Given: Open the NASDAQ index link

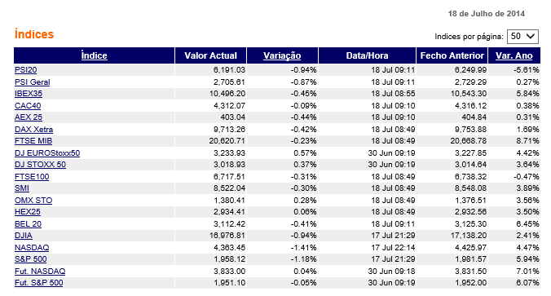Looking at the screenshot, I should click(32, 248).
